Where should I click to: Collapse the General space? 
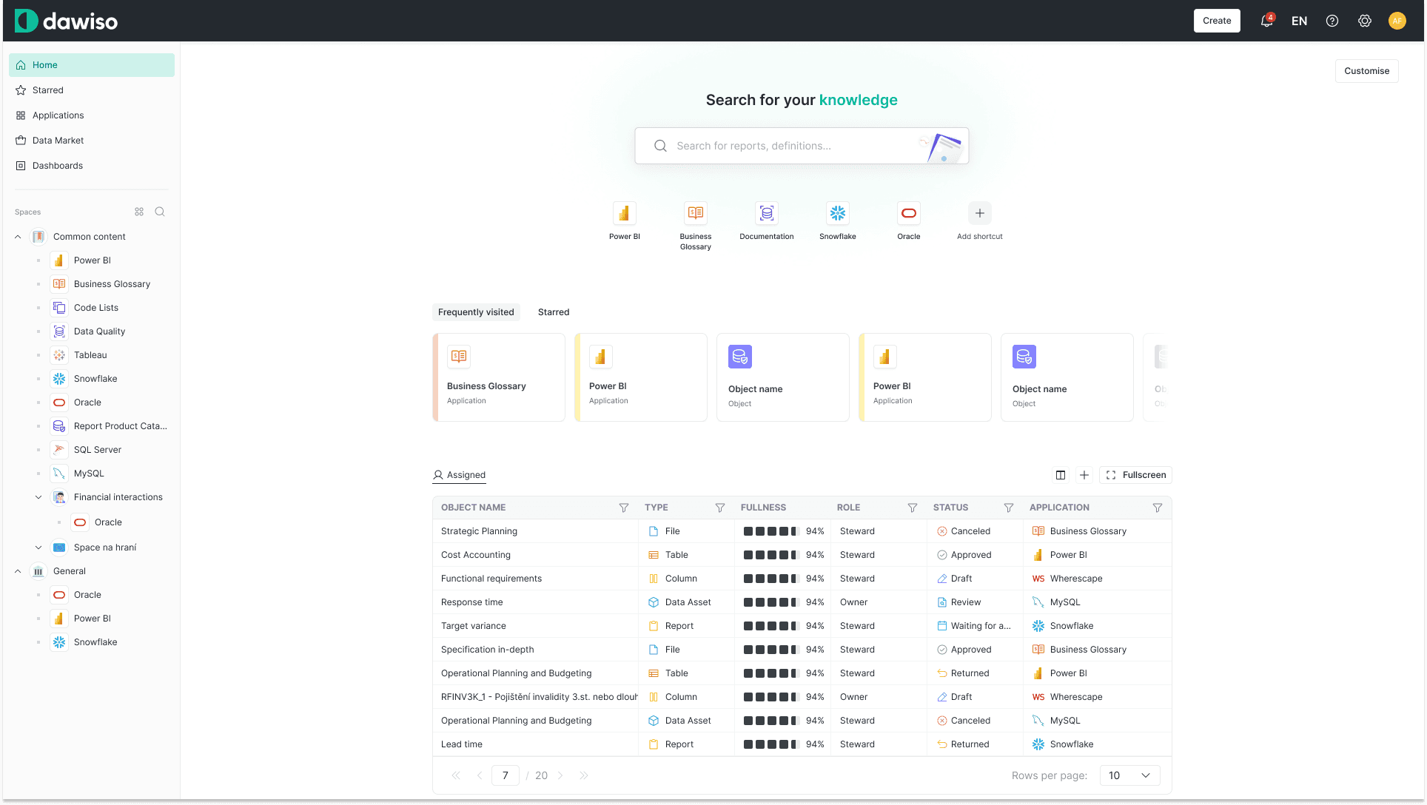click(18, 571)
